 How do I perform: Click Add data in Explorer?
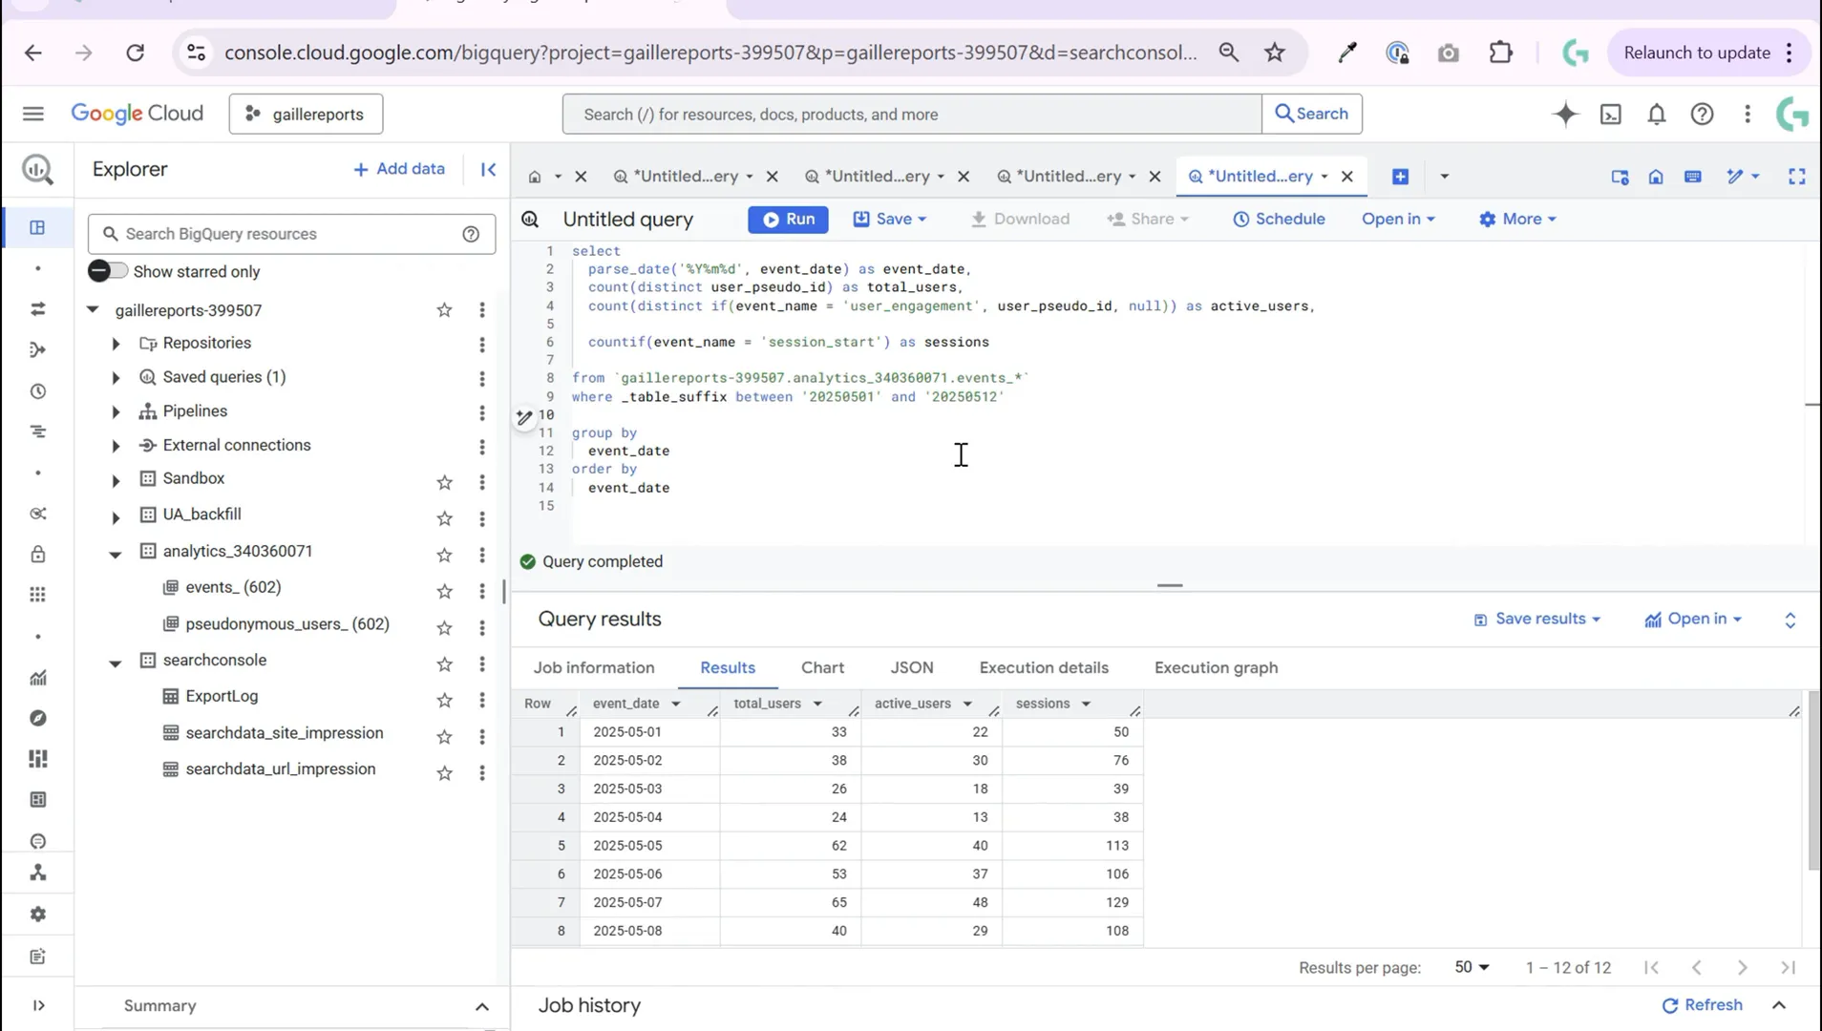[x=399, y=169]
